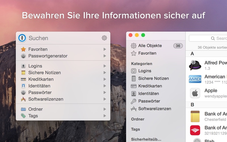Click the 1Password lock icon beside Suchen
Screen dimensions: 227x142
[x=22, y=38]
